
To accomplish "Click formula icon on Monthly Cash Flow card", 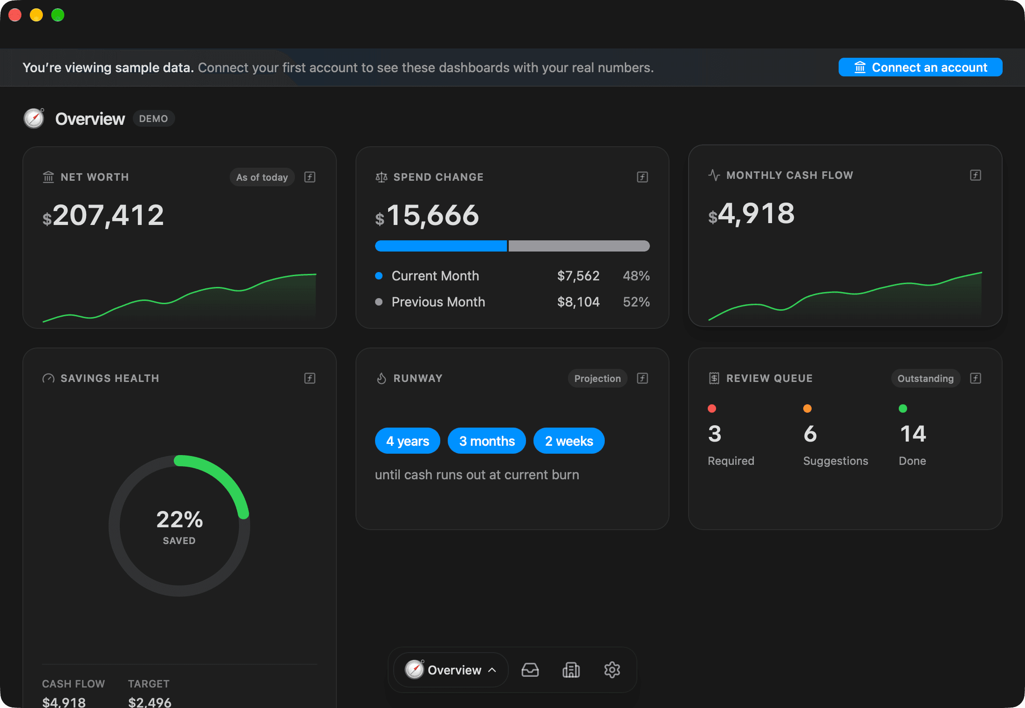I will pos(976,175).
